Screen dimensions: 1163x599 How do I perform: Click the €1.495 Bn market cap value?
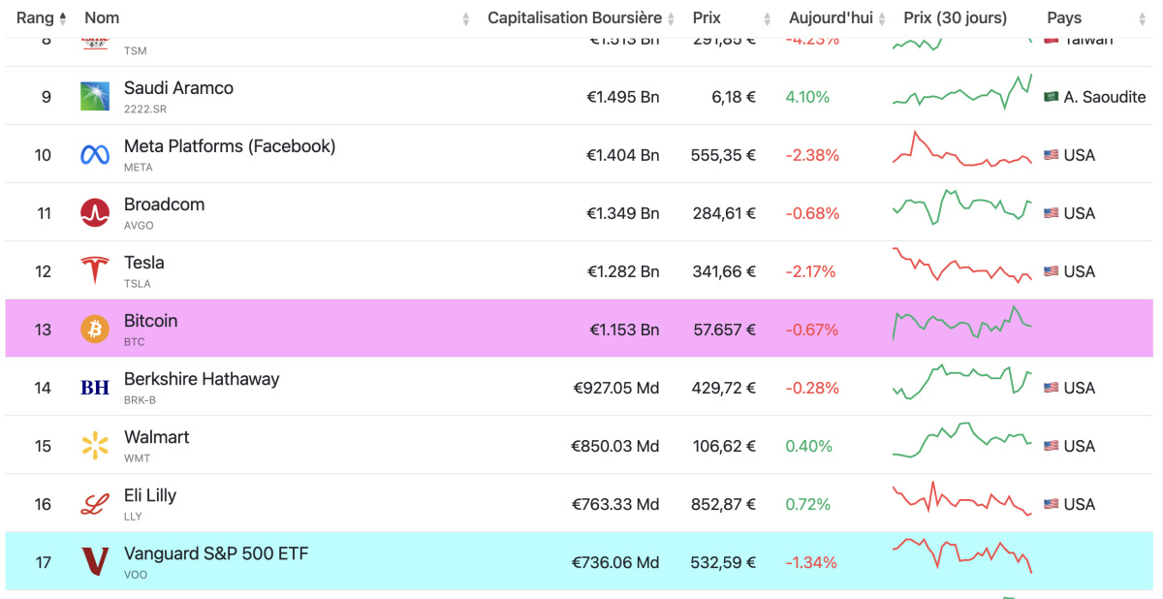pos(622,97)
